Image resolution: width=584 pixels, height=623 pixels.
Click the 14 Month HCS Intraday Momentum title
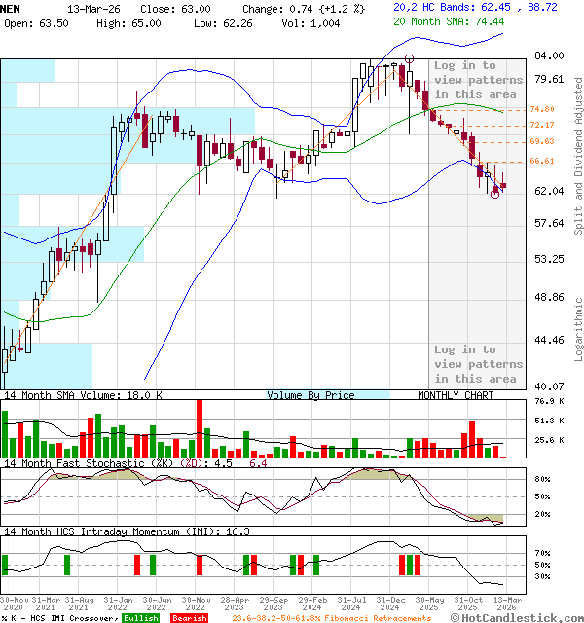click(x=112, y=531)
